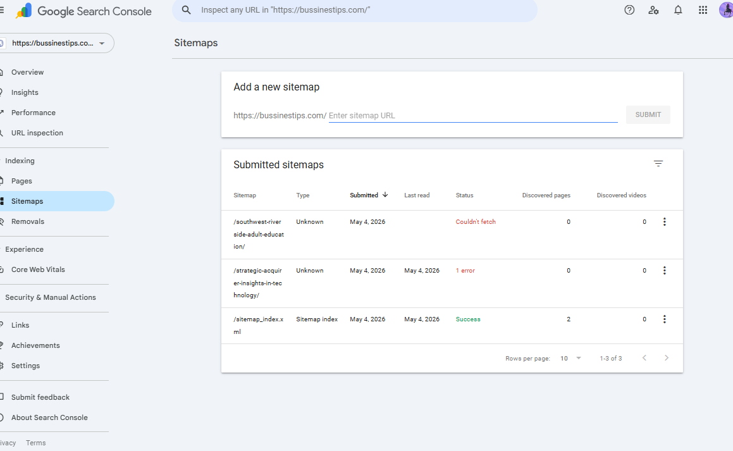733x451 pixels.
Task: Open the notifications bell
Action: [x=678, y=10]
